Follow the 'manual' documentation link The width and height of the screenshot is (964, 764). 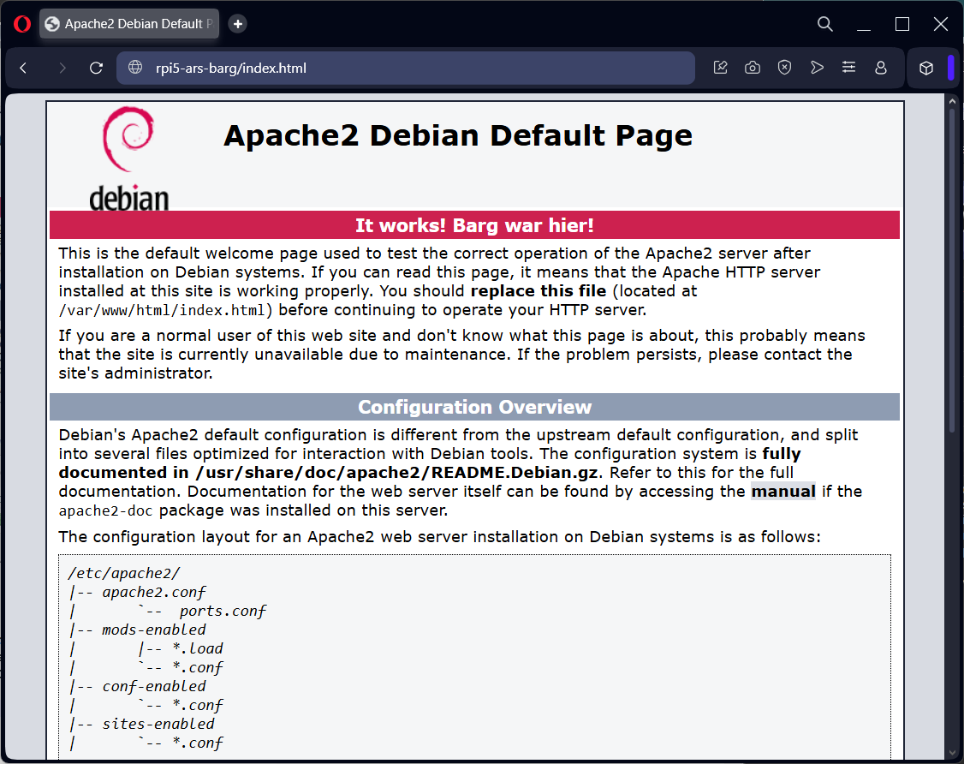click(783, 492)
